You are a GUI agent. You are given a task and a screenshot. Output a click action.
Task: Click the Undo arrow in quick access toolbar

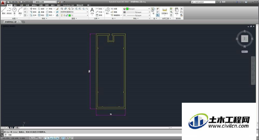pyautogui.click(x=25, y=2)
